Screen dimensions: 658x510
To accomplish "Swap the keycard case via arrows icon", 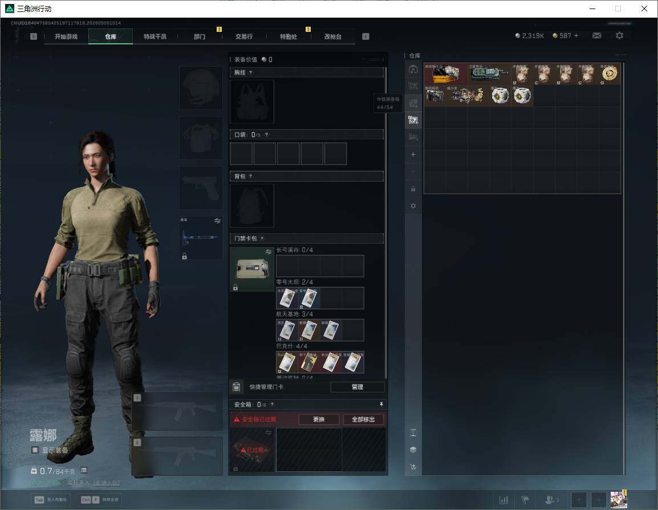I will click(268, 252).
